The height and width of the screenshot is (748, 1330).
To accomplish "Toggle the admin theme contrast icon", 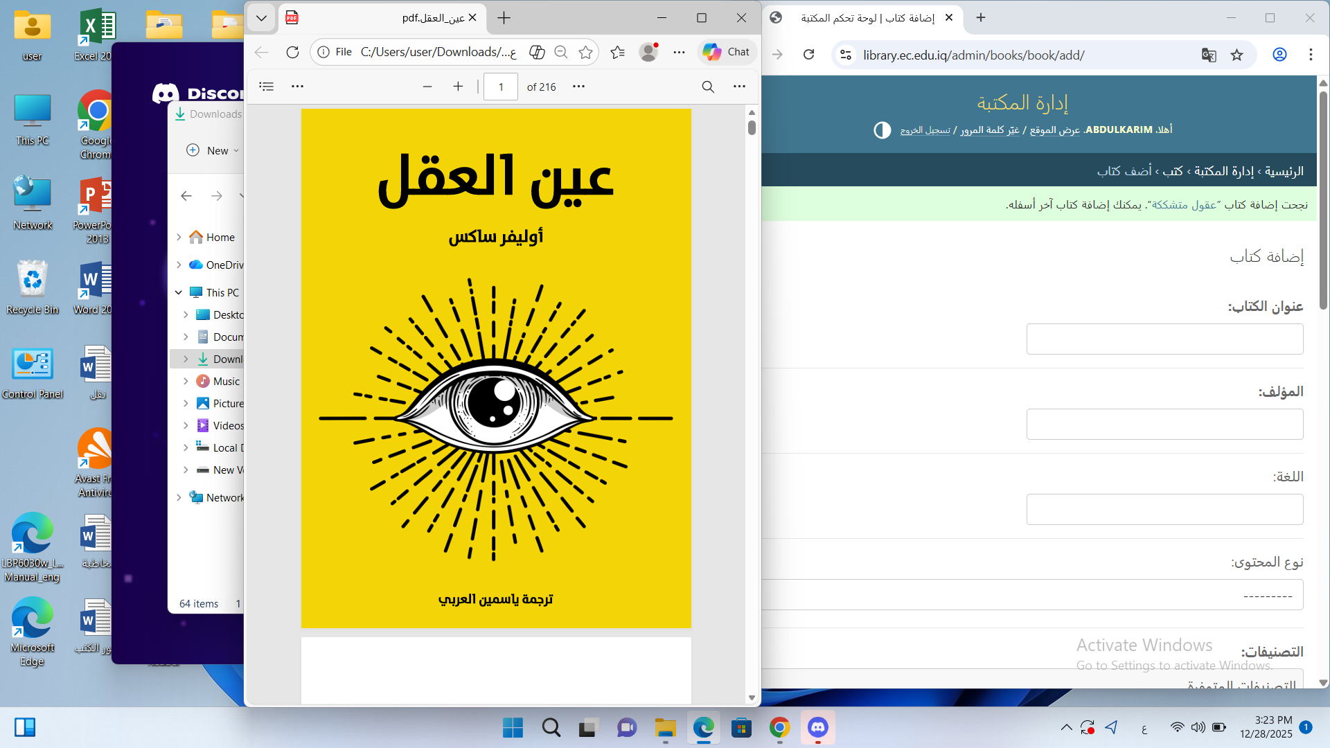I will click(x=883, y=130).
